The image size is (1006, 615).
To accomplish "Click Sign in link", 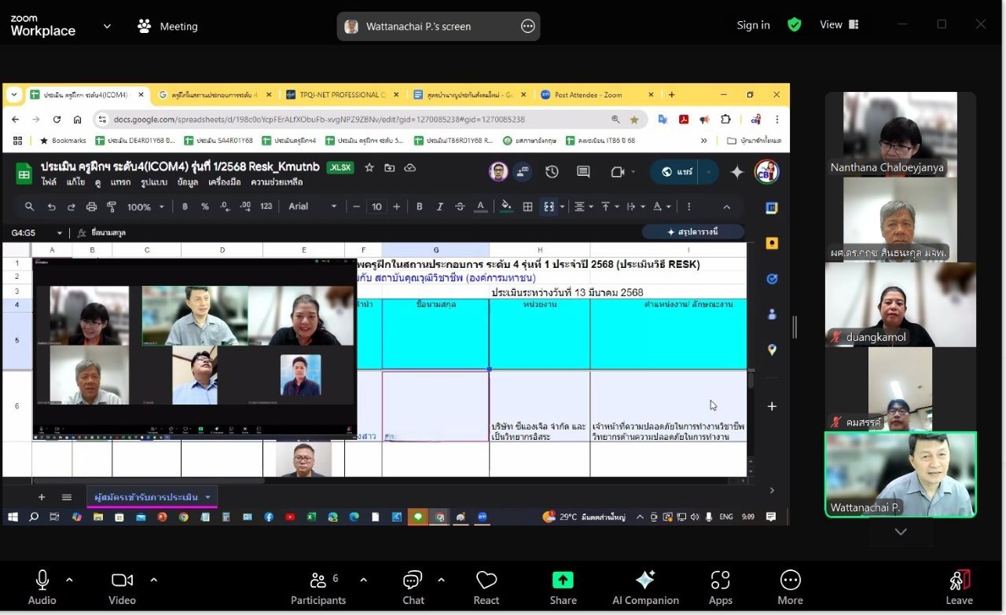I will 753,24.
